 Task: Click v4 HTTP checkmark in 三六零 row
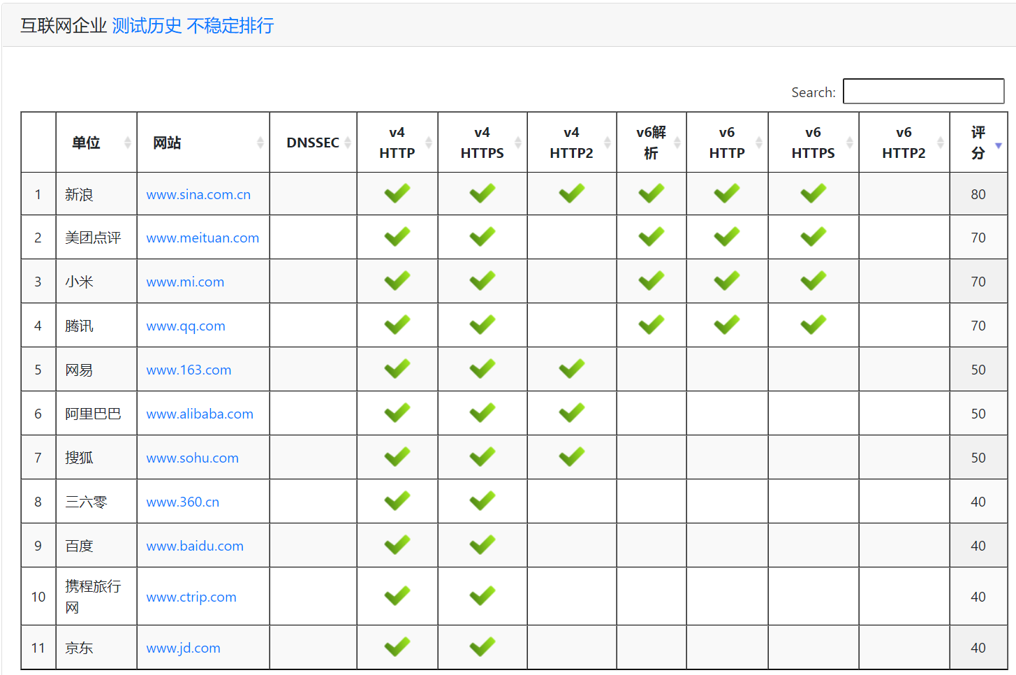click(x=397, y=501)
